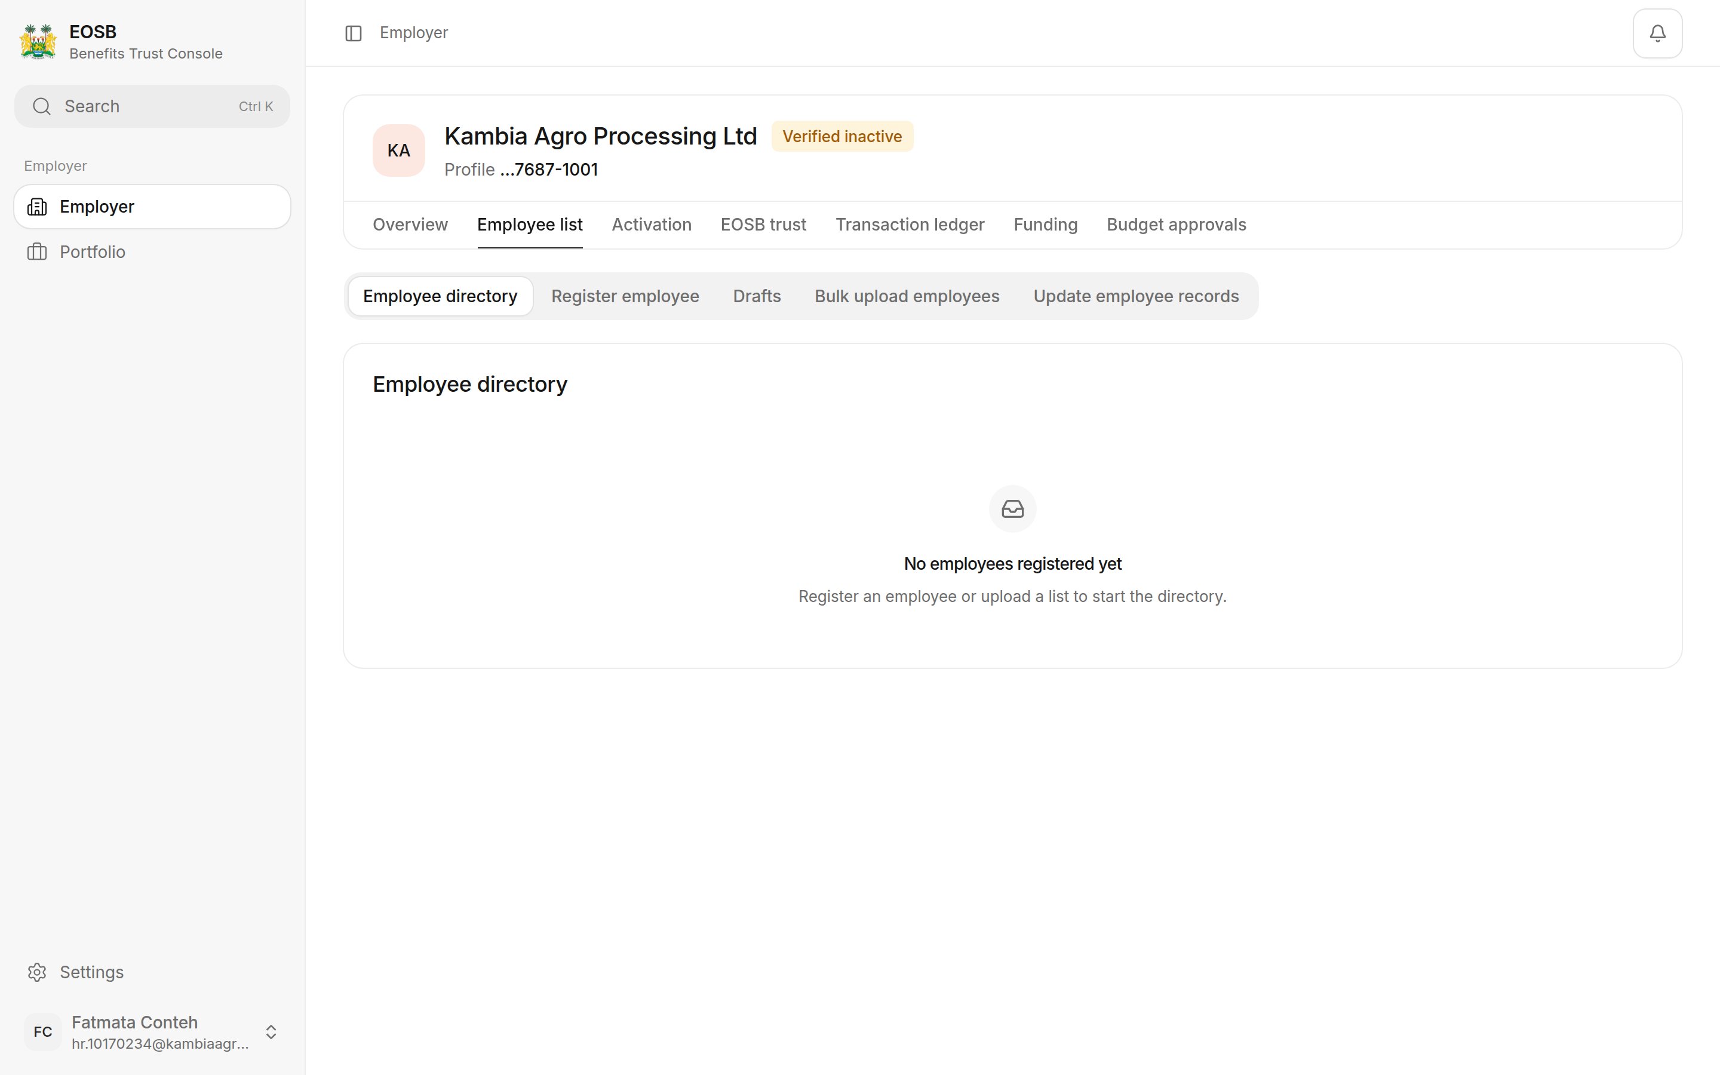Click the KA employer avatar
Image resolution: width=1720 pixels, height=1075 pixels.
[x=399, y=150]
